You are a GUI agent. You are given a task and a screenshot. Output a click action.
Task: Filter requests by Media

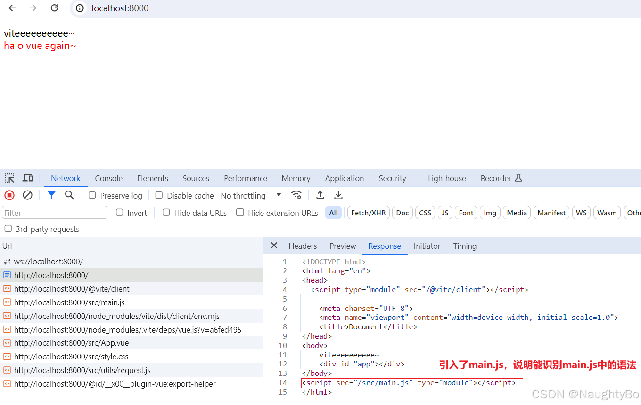click(517, 213)
